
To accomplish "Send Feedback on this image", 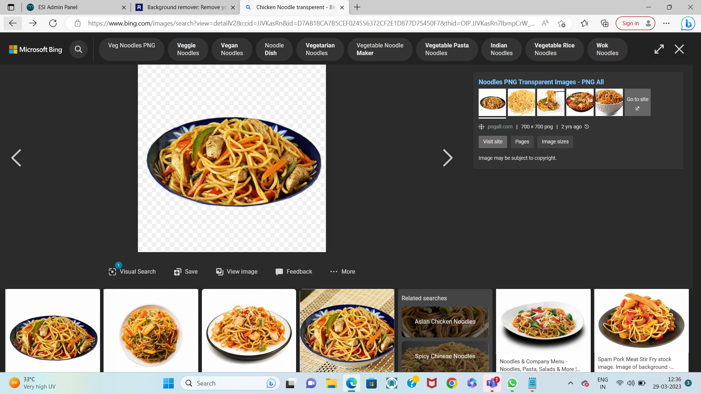I will point(294,271).
